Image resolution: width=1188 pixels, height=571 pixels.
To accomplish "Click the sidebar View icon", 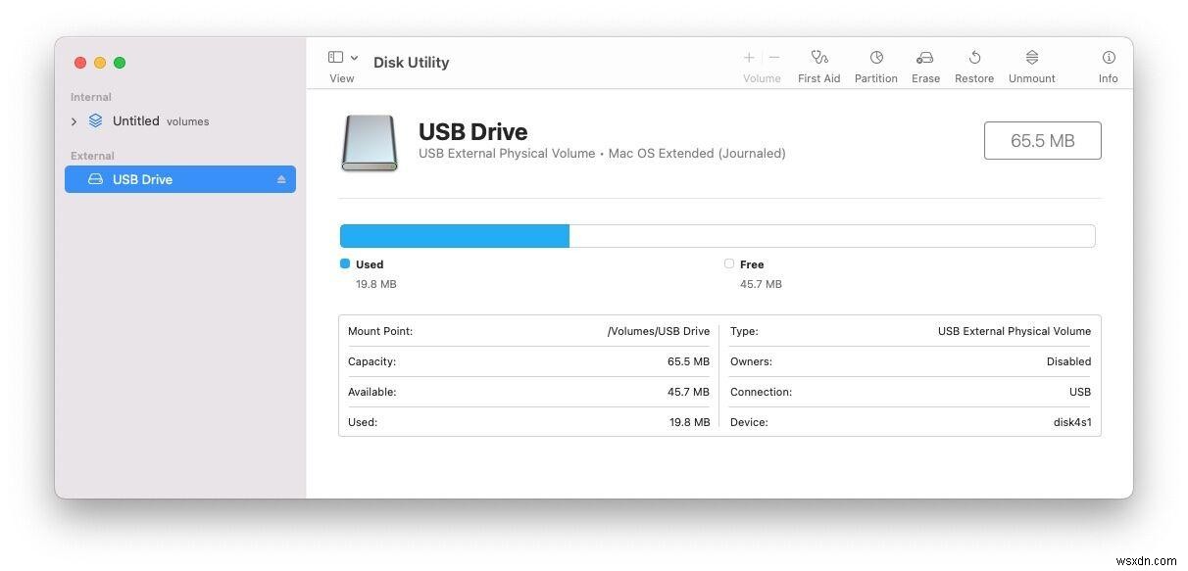I will click(335, 58).
